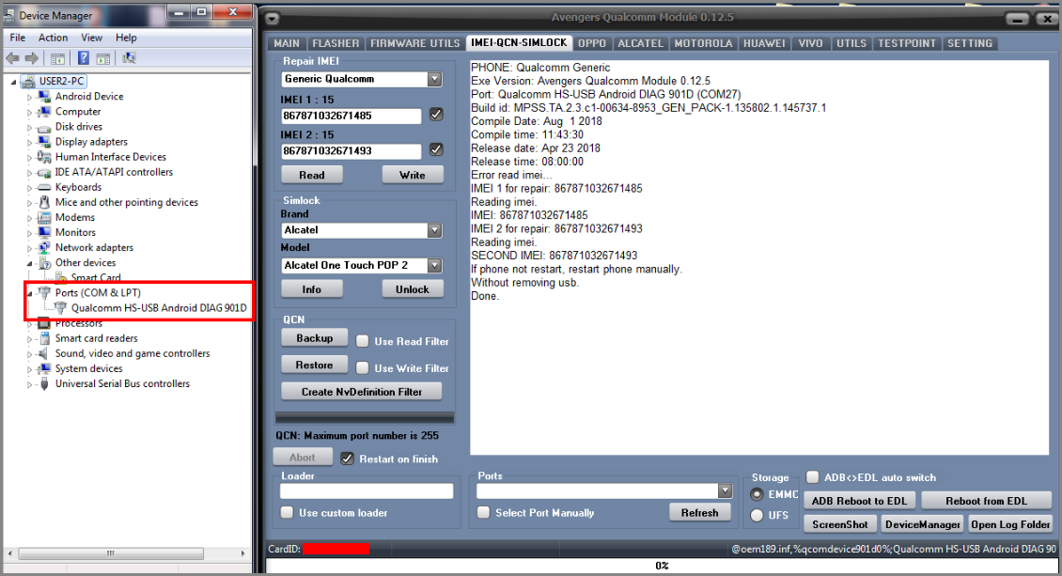Viewport: 1062px width, 576px height.
Task: Toggle Restart on finish checkbox
Action: (347, 459)
